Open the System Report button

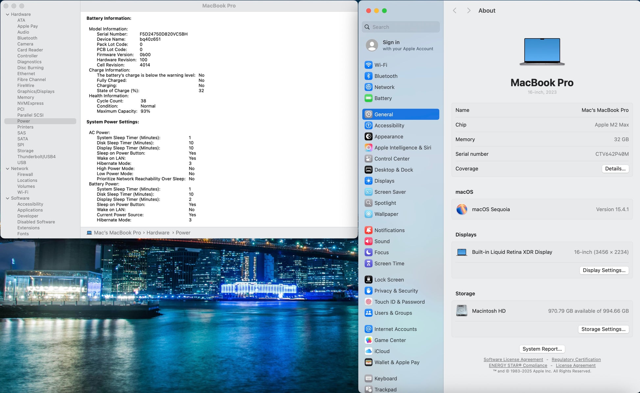point(542,349)
